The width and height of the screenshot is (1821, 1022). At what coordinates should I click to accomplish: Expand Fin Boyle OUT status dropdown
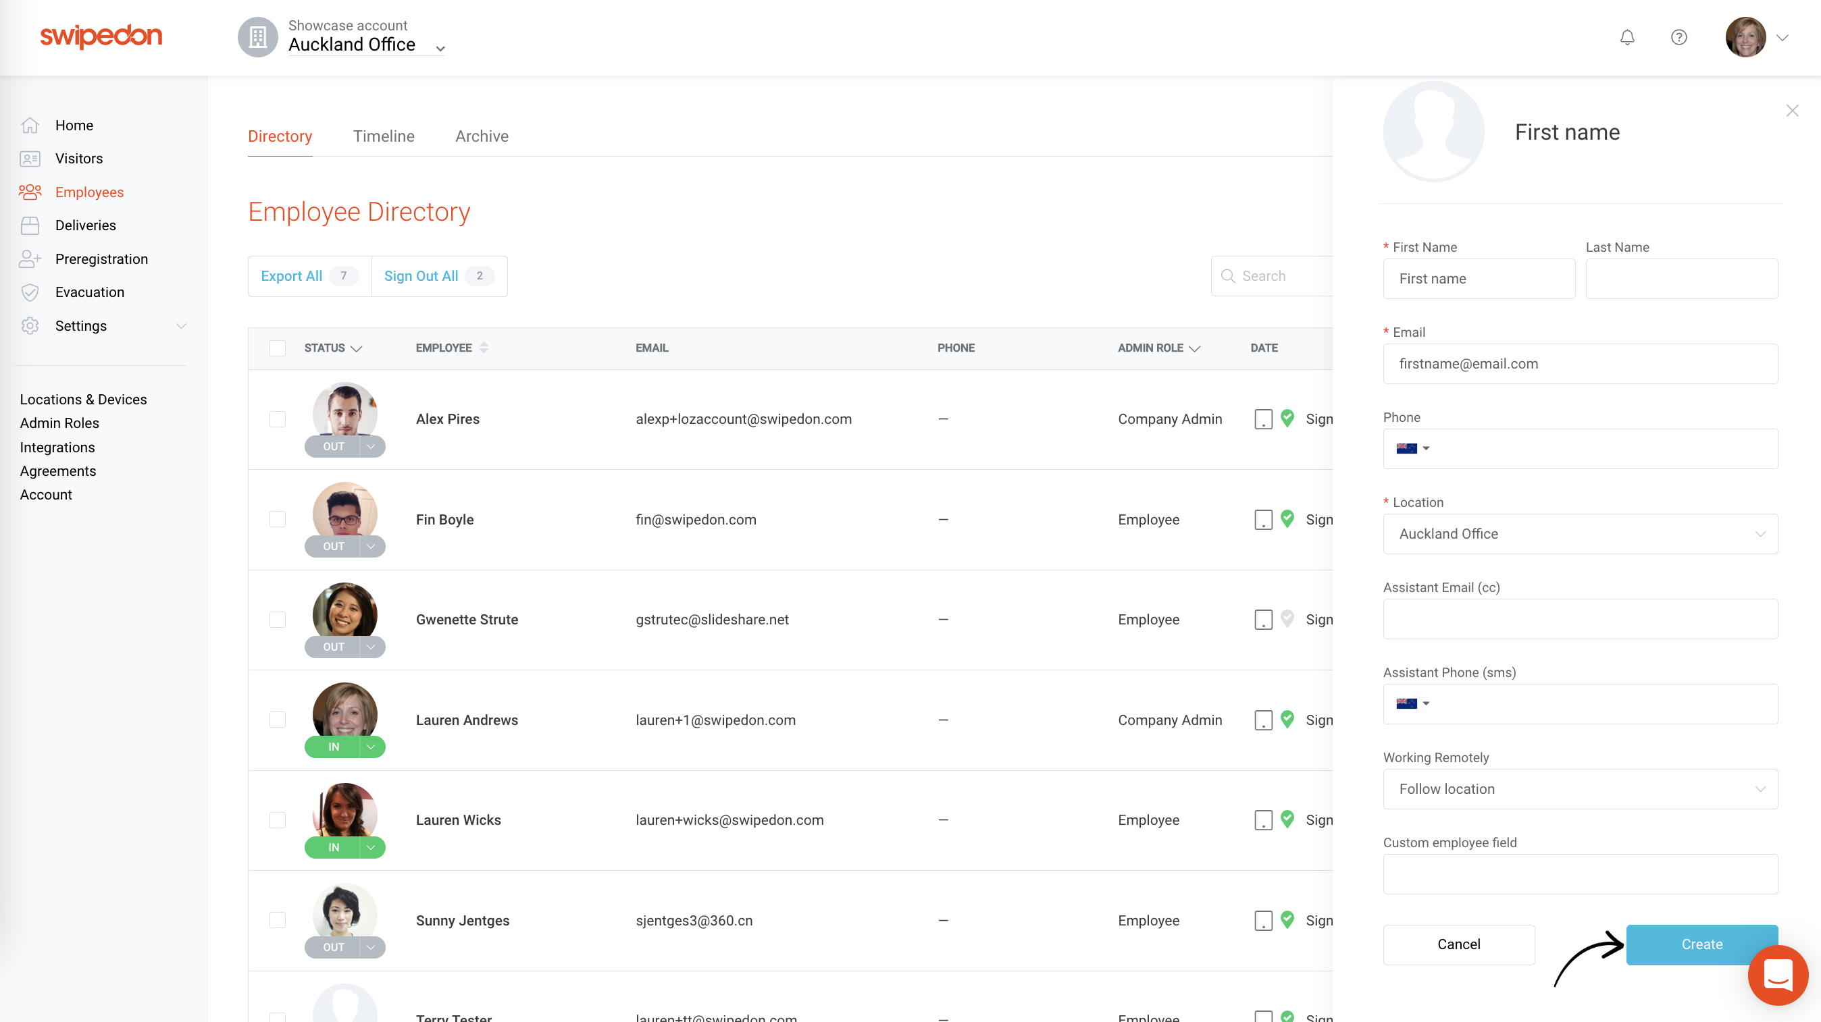pos(371,547)
